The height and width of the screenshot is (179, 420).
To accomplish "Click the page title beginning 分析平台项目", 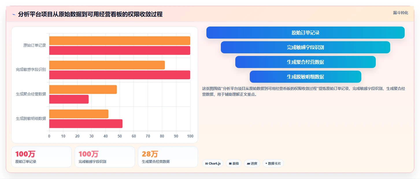I will (90, 14).
